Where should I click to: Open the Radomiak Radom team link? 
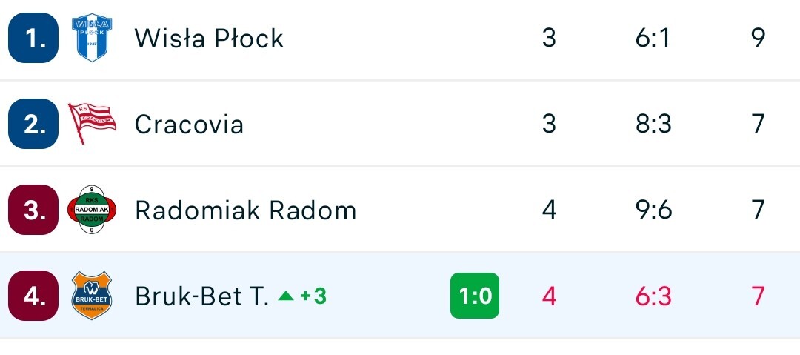tap(245, 210)
